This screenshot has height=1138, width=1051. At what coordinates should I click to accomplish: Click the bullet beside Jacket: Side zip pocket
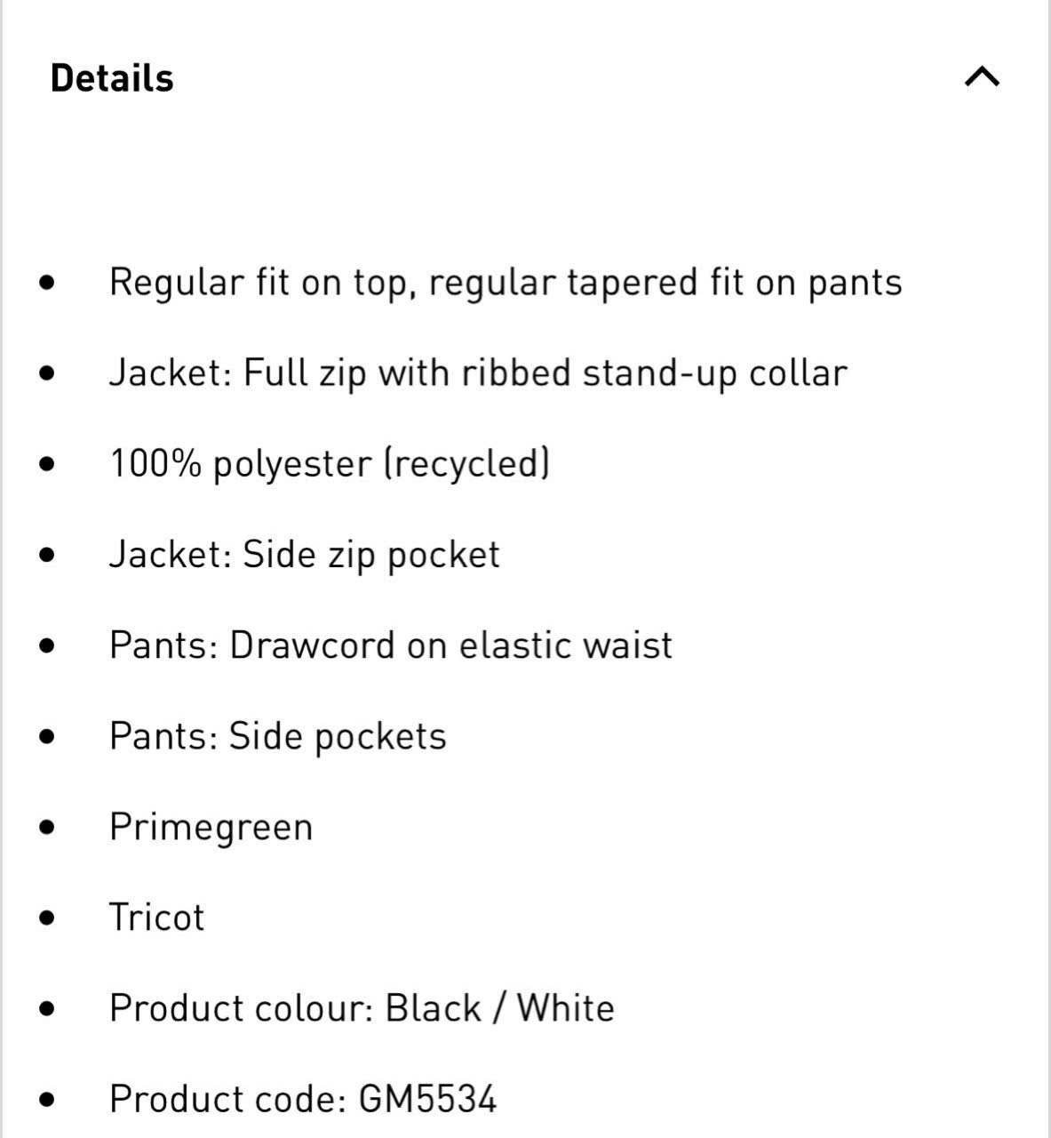pos(48,555)
